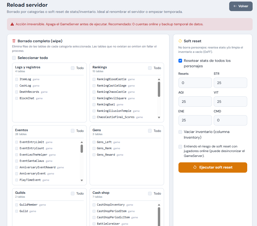Screen dimensions: 257x226
Task: Click Eventos list scroll down arrow
Action: [82, 180]
